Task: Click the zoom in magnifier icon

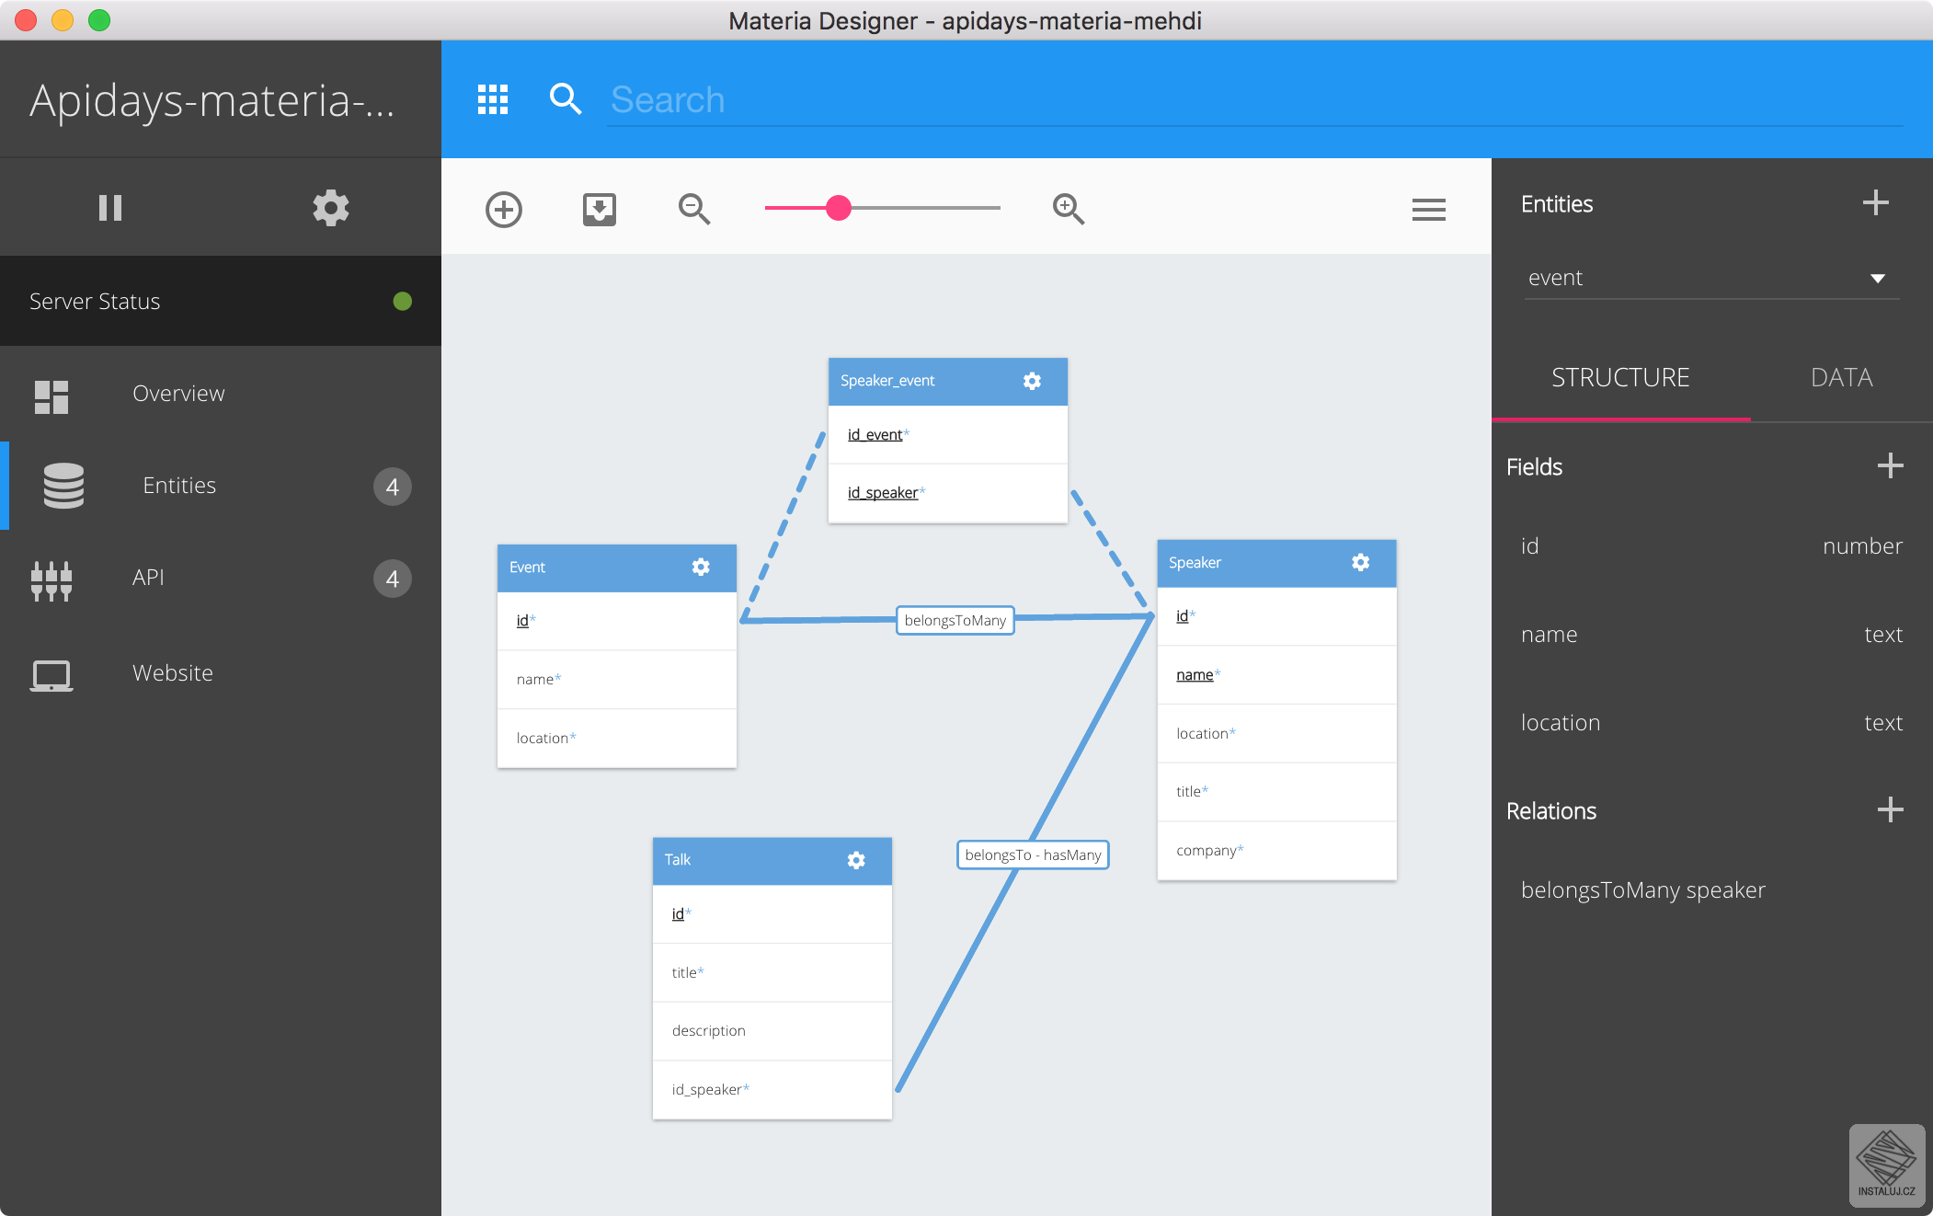Action: [x=1069, y=210]
